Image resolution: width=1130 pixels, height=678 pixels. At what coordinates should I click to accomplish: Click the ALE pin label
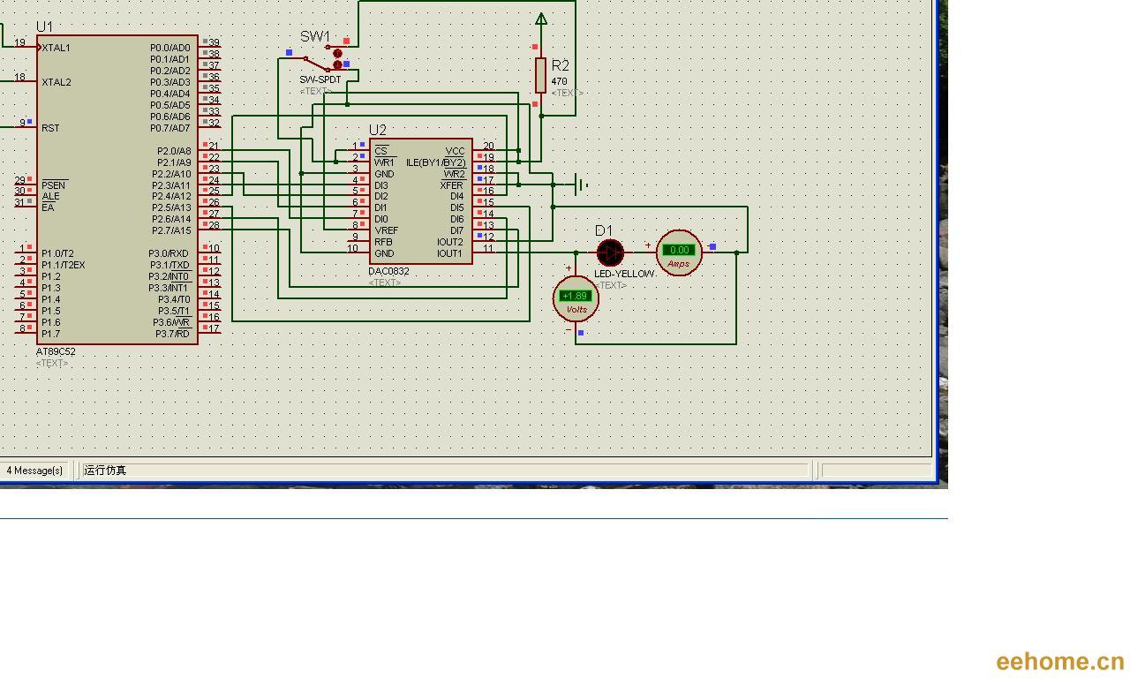tap(50, 197)
